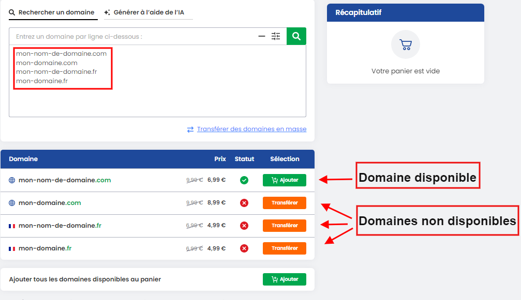521x300 pixels.
Task: Add mon-nom-de-domaine.com to the cart
Action: 284,180
